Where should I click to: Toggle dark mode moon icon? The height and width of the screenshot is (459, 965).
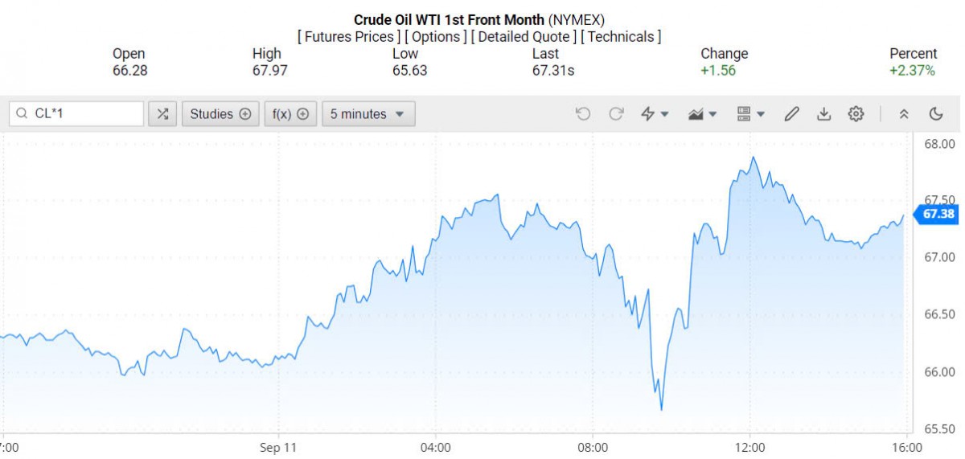(x=935, y=114)
